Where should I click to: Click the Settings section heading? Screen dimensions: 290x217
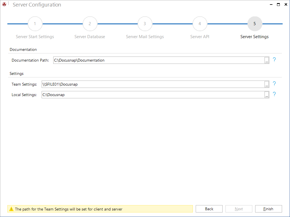click(17, 73)
